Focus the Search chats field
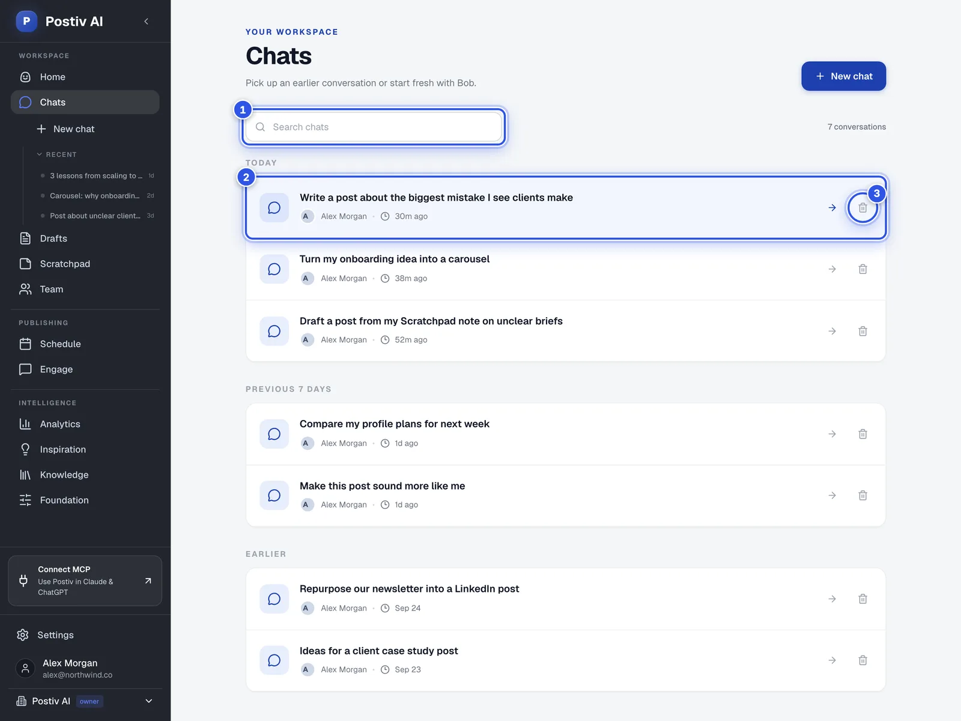This screenshot has height=721, width=961. (x=374, y=127)
